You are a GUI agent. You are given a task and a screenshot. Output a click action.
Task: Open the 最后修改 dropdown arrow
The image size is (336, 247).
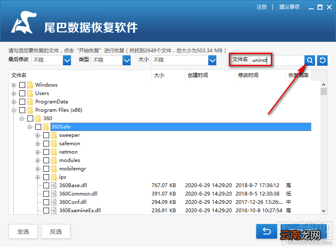[67, 60]
